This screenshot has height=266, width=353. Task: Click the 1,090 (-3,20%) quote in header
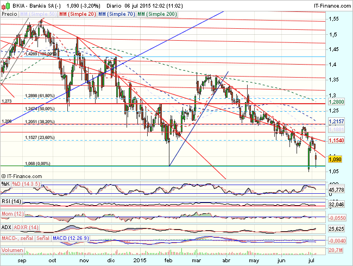point(83,6)
